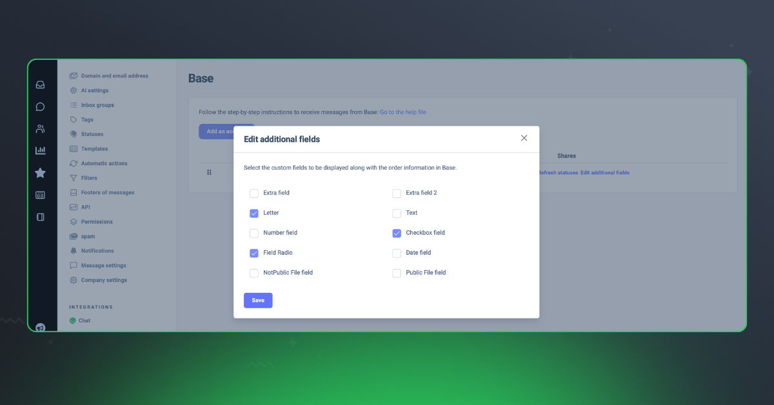This screenshot has width=774, height=405.
Task: Uncheck the Checkbox field option
Action: coord(397,233)
